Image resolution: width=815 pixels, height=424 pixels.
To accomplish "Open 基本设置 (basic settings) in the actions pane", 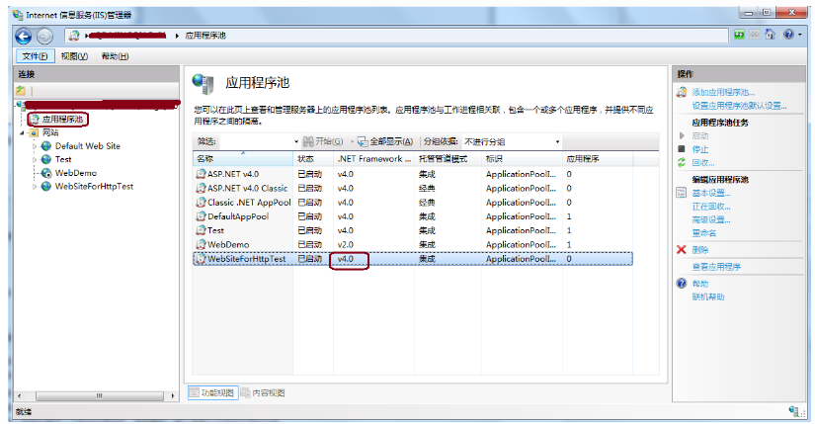I will pyautogui.click(x=710, y=194).
